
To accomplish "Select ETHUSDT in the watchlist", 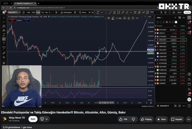I will click(x=171, y=36).
